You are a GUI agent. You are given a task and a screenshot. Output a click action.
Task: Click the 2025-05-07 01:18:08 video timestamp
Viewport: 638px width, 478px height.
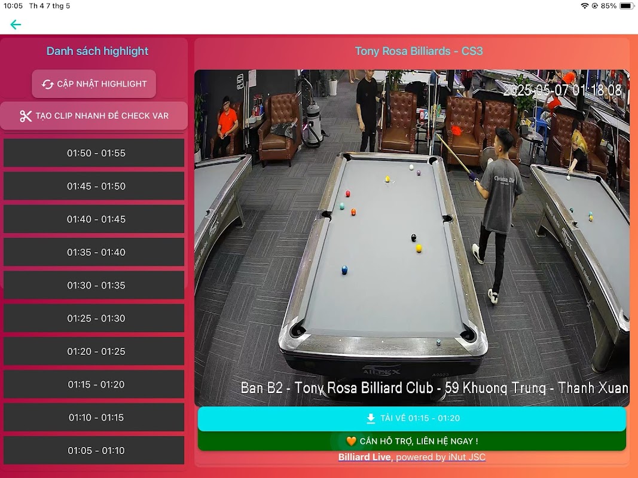tap(562, 90)
